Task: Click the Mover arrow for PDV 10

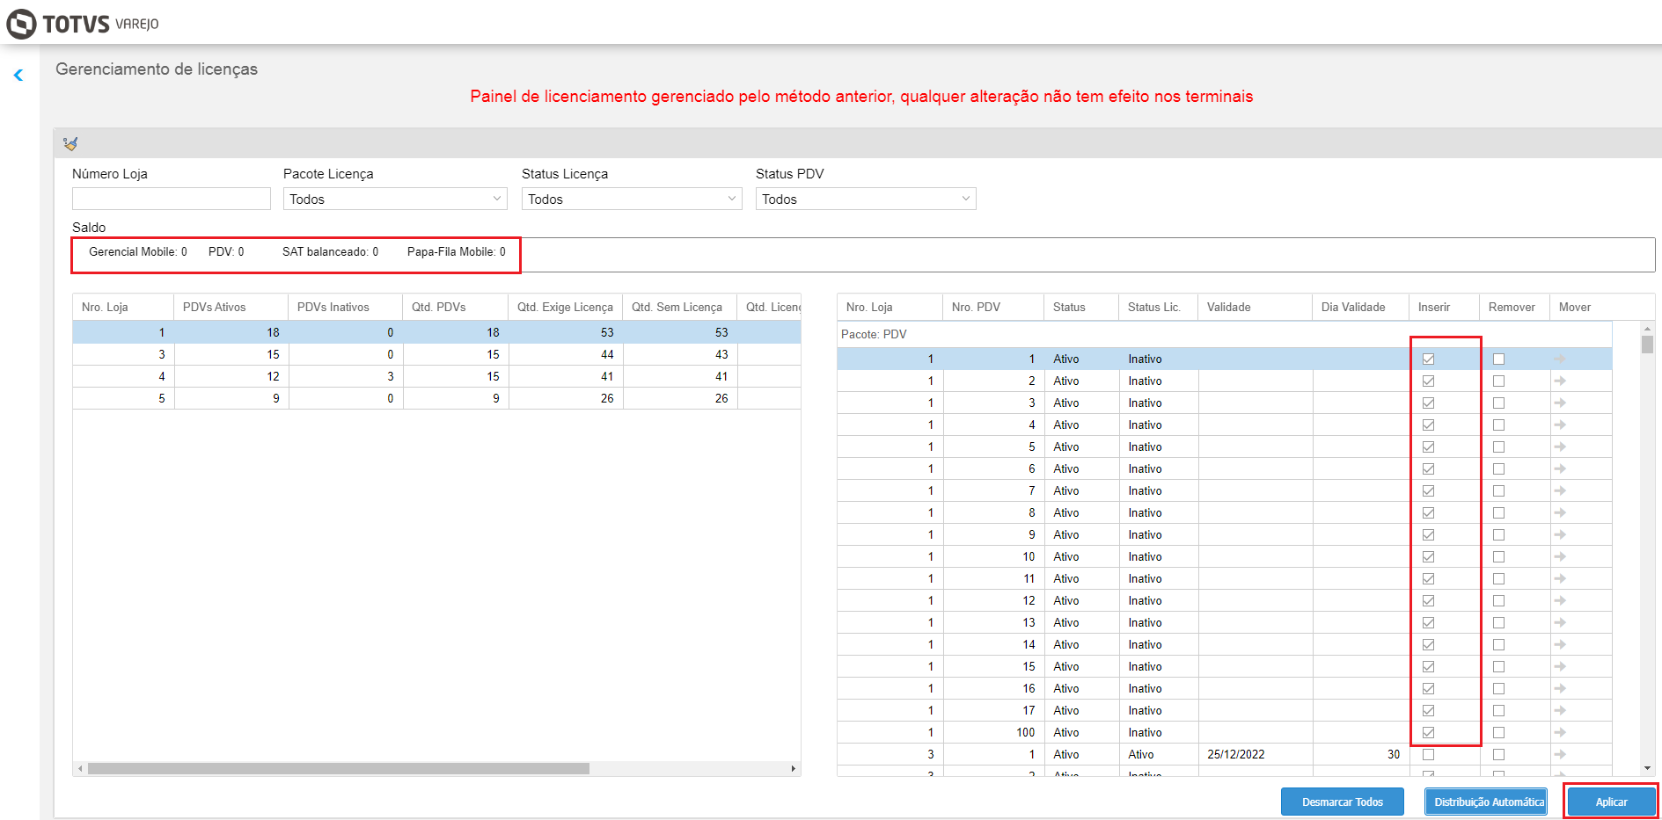Action: click(x=1560, y=556)
